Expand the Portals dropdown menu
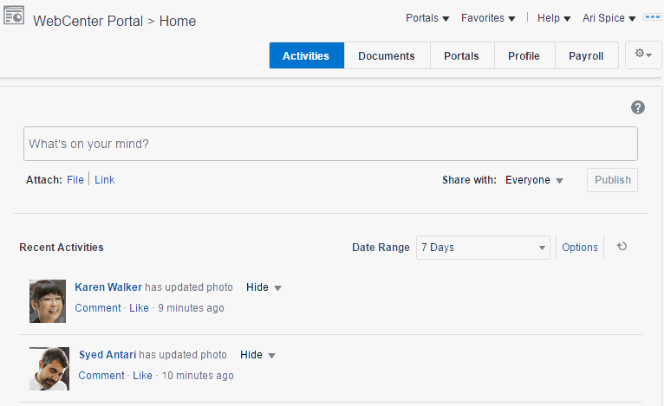This screenshot has height=406, width=664. coord(427,18)
